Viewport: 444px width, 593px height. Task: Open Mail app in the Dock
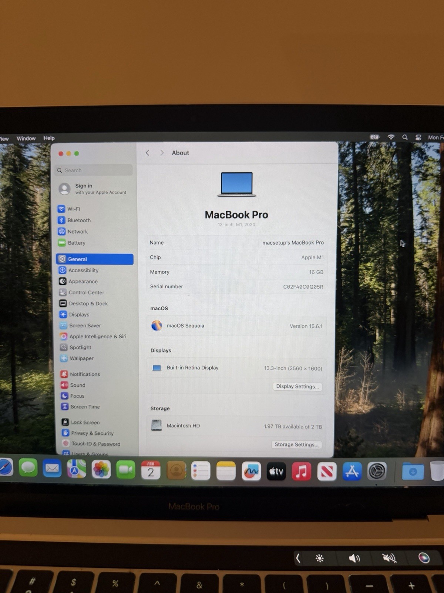tap(52, 468)
